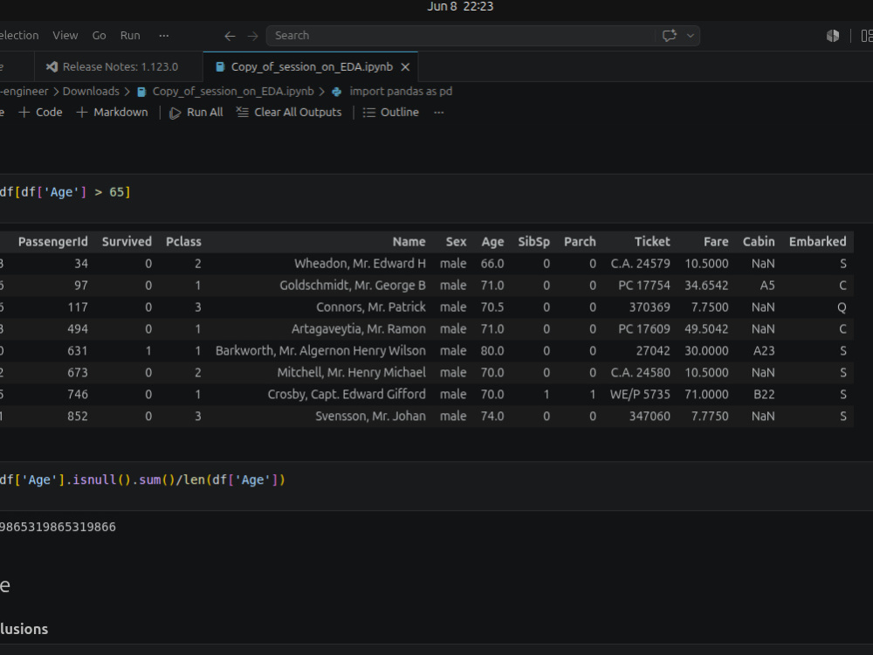
Task: Toggle the layout icon at top right
Action: tap(866, 36)
